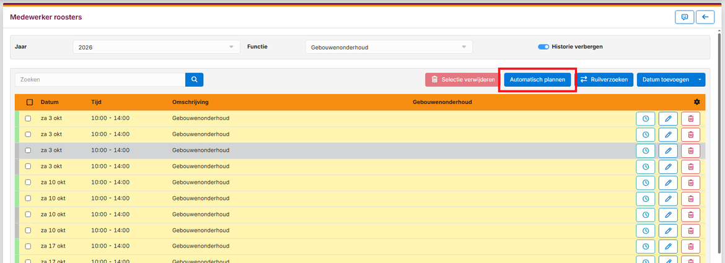Click Automatisch plannen button

pos(537,80)
